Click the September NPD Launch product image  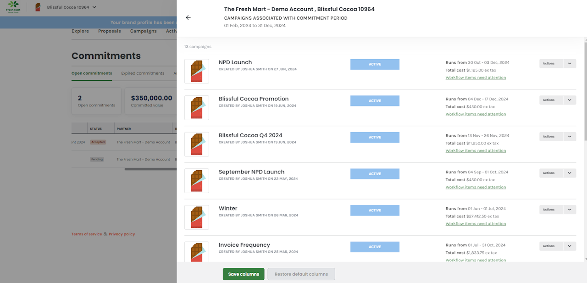(x=197, y=181)
